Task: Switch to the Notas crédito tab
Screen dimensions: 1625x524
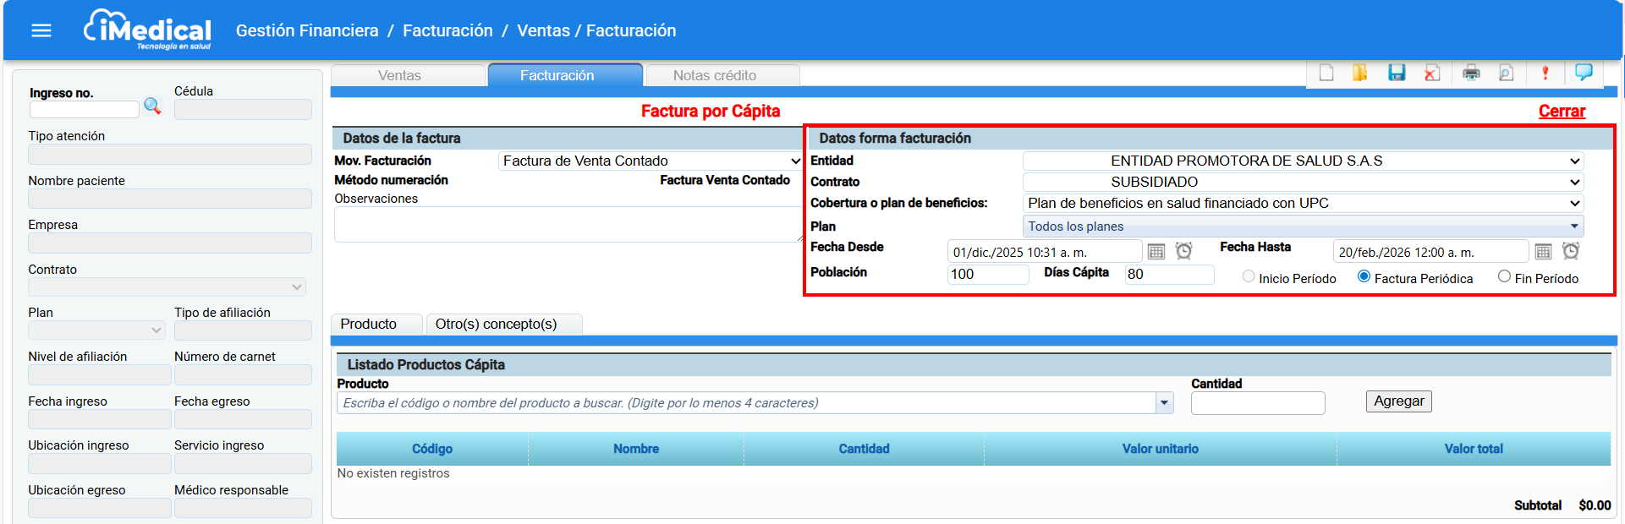Action: point(714,76)
